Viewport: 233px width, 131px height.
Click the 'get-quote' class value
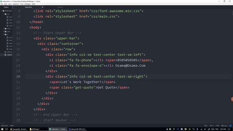(84, 87)
